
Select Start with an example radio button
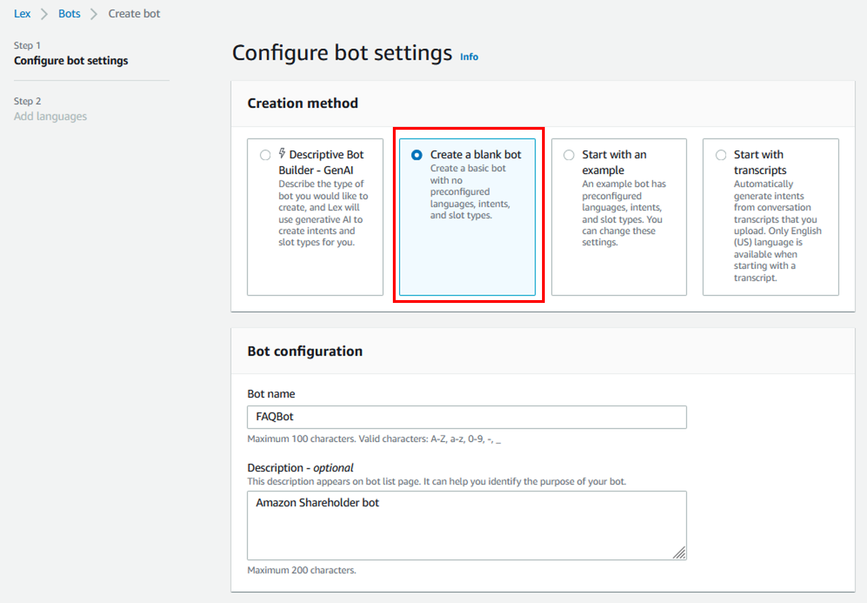pyautogui.click(x=569, y=155)
